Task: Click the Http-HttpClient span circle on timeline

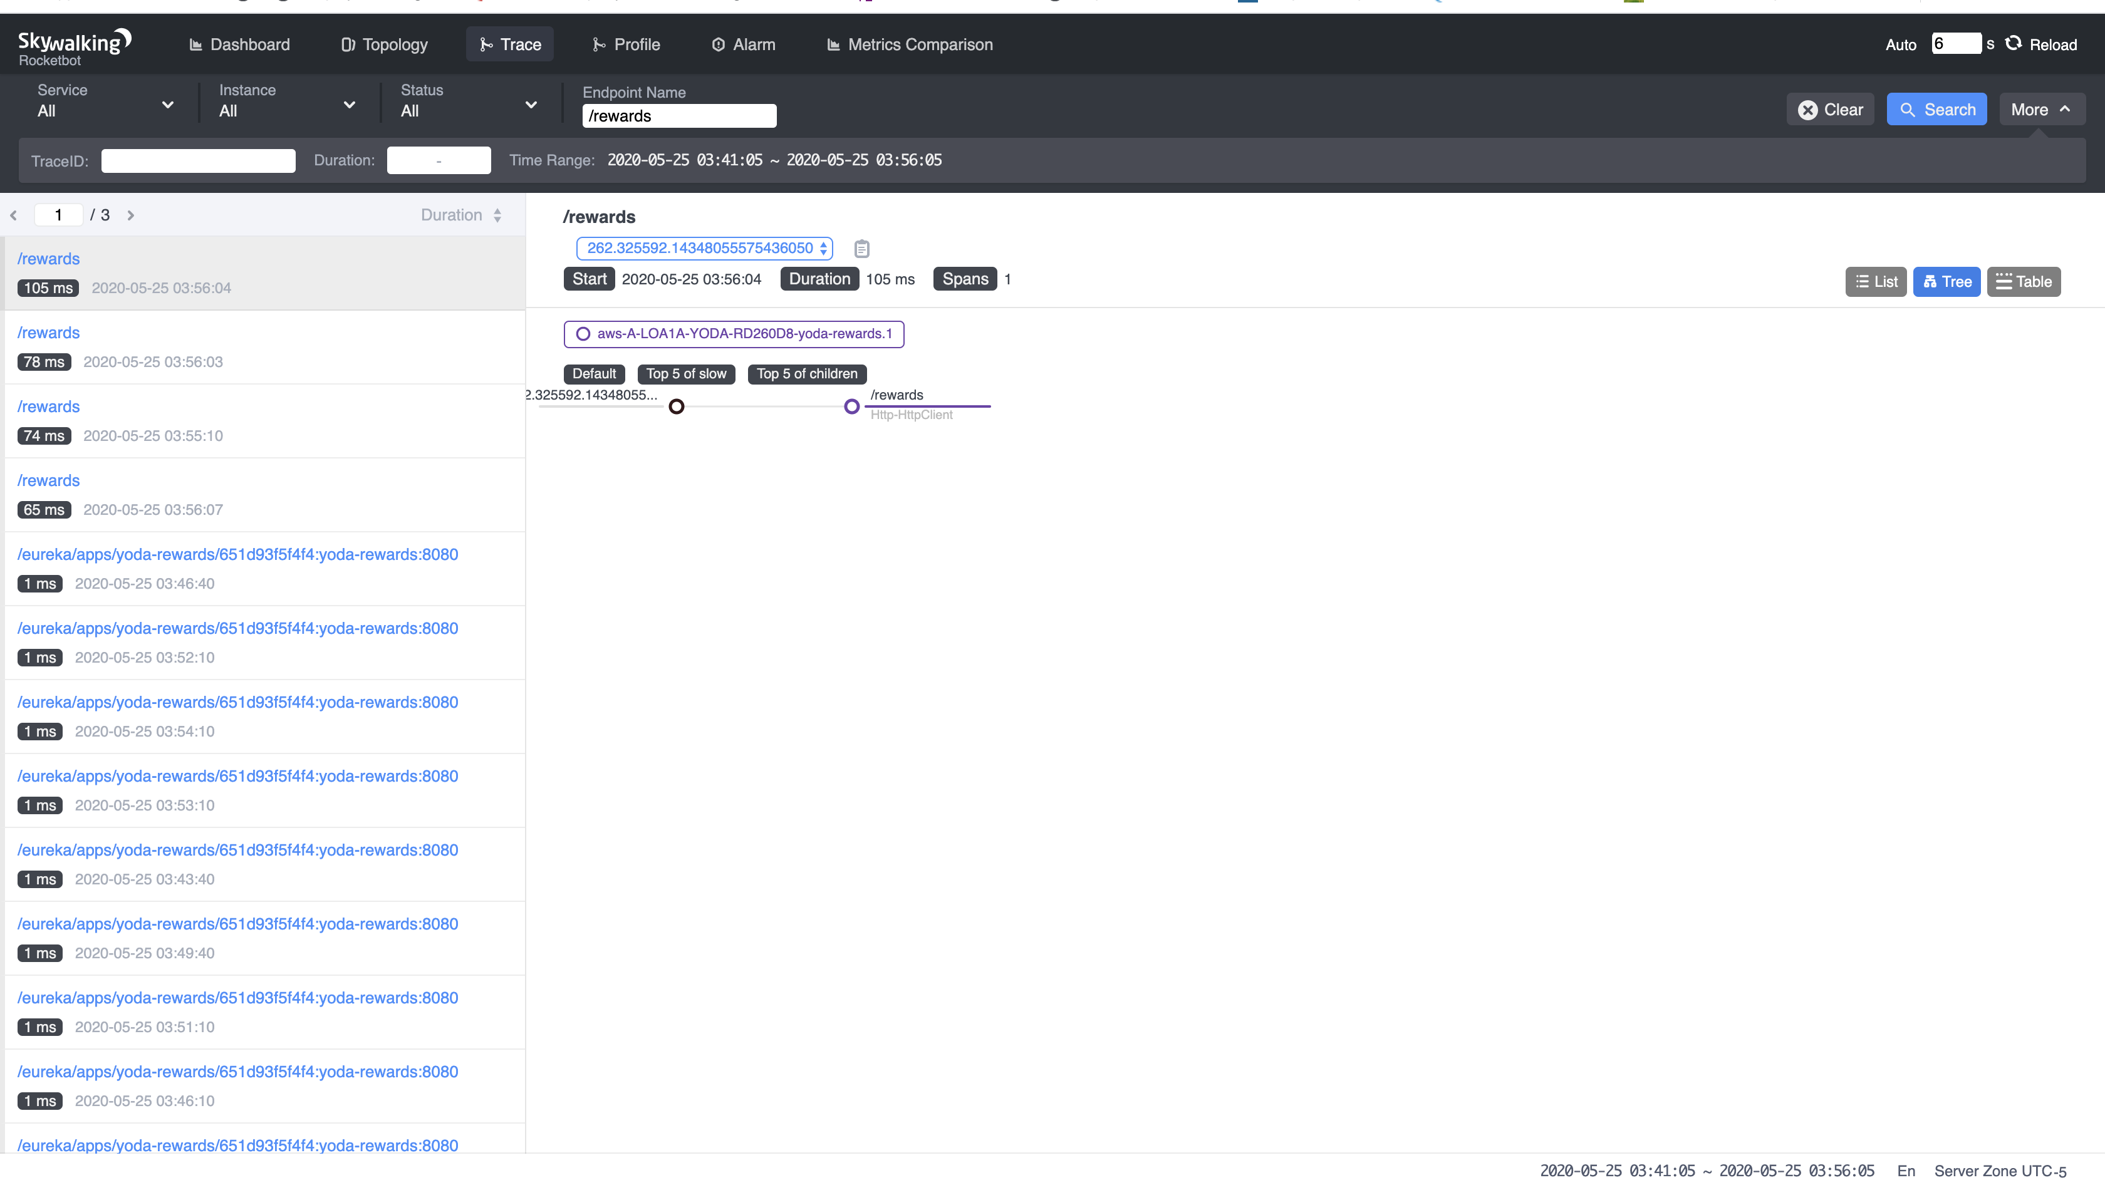Action: pyautogui.click(x=853, y=406)
